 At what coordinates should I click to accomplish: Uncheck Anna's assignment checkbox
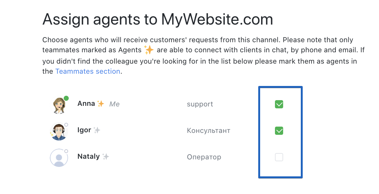(279, 104)
